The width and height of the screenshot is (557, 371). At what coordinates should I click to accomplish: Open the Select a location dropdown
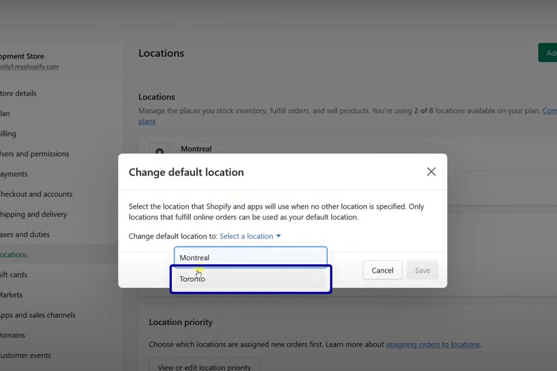tap(250, 236)
